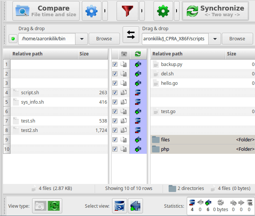Toggle checkbox for the php folder row
255x216 pixels.
point(115,149)
